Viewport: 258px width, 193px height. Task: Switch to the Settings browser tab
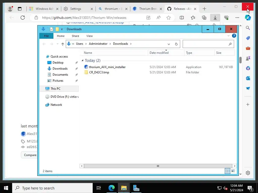click(x=78, y=9)
